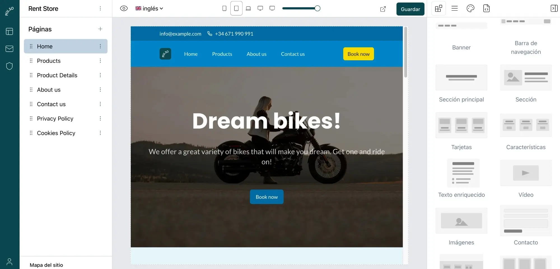Open the list structure panel icon
This screenshot has height=269, width=560.
(454, 8)
